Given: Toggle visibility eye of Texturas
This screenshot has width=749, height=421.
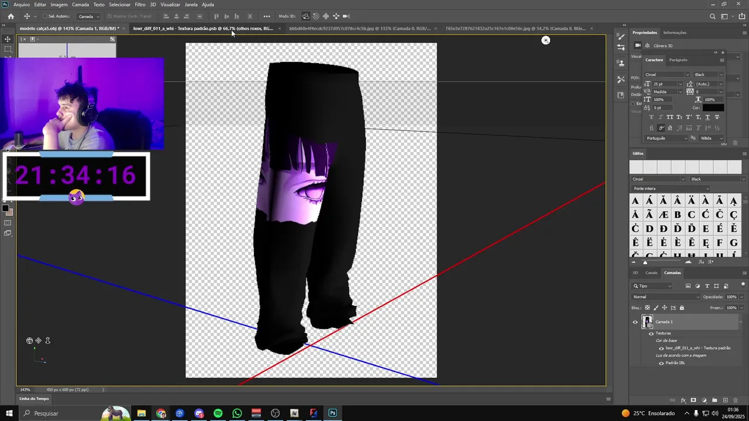Looking at the screenshot, I should click(x=651, y=333).
